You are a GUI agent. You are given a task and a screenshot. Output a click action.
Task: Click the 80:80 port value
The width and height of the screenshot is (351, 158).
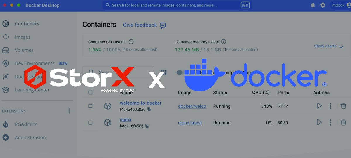pos(283,123)
